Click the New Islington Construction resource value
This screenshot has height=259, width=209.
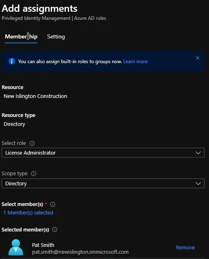tap(35, 96)
